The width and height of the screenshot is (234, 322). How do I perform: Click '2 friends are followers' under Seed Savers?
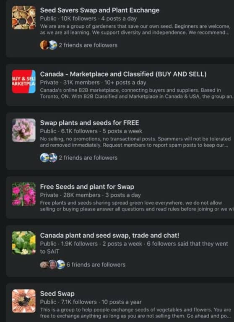click(x=88, y=45)
